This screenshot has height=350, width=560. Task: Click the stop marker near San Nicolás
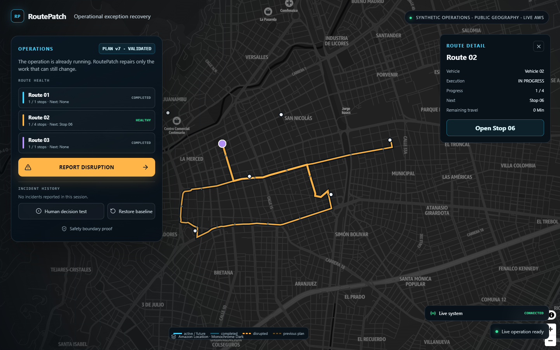281,115
